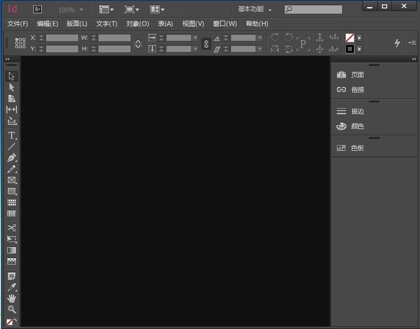Select the Page tool
This screenshot has height=329, width=420.
click(x=12, y=98)
